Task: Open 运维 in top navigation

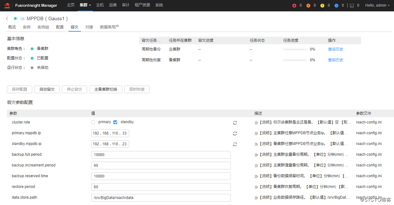Action: point(113,5)
